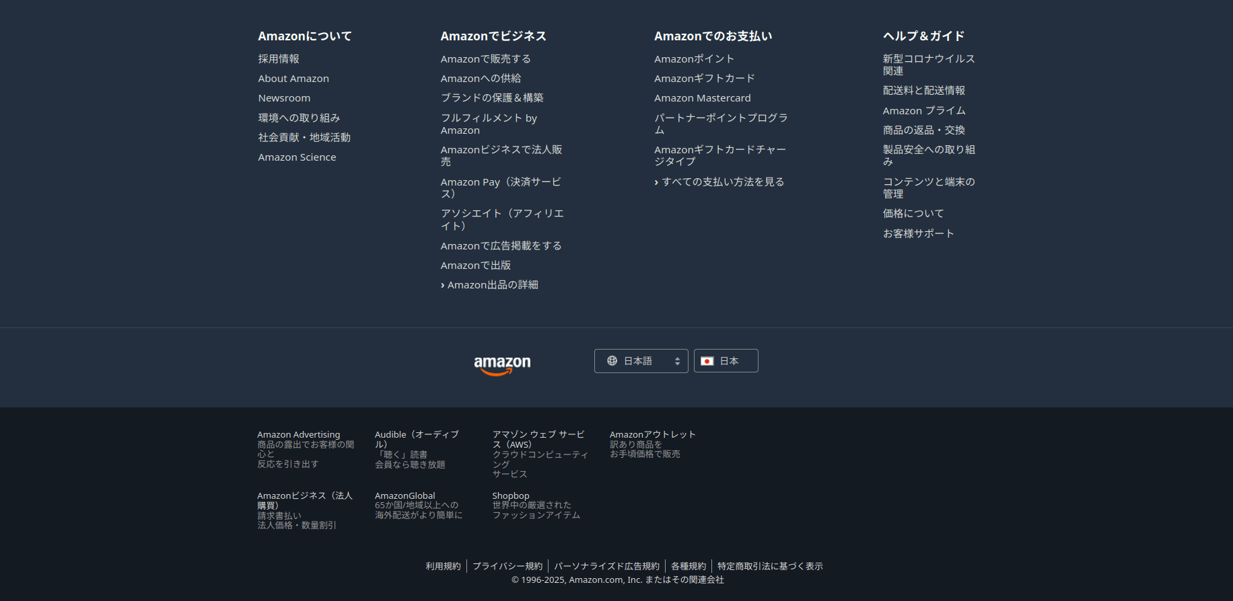This screenshot has width=1233, height=601.
Task: Click the Amazon logo in the footer
Action: [502, 364]
